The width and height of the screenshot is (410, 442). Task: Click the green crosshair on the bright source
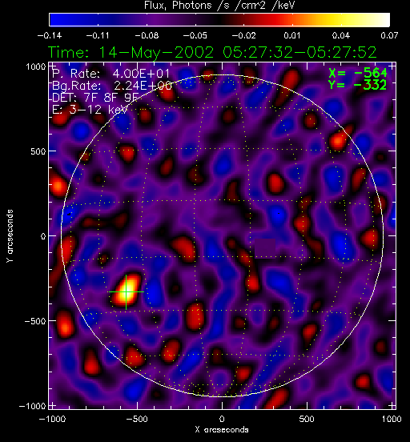[126, 291]
